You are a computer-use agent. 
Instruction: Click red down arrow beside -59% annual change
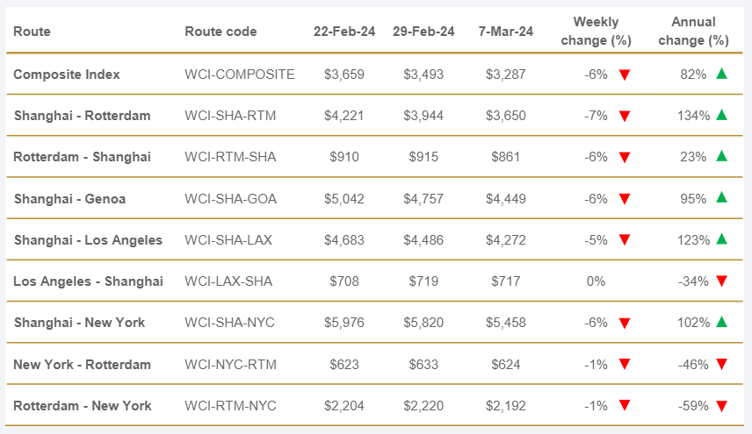[721, 406]
